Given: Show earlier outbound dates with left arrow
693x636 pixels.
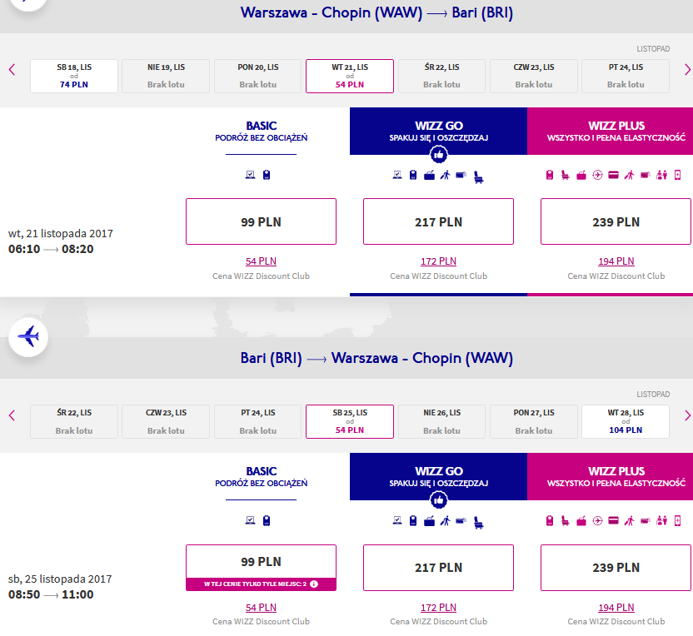Looking at the screenshot, I should click(x=12, y=70).
